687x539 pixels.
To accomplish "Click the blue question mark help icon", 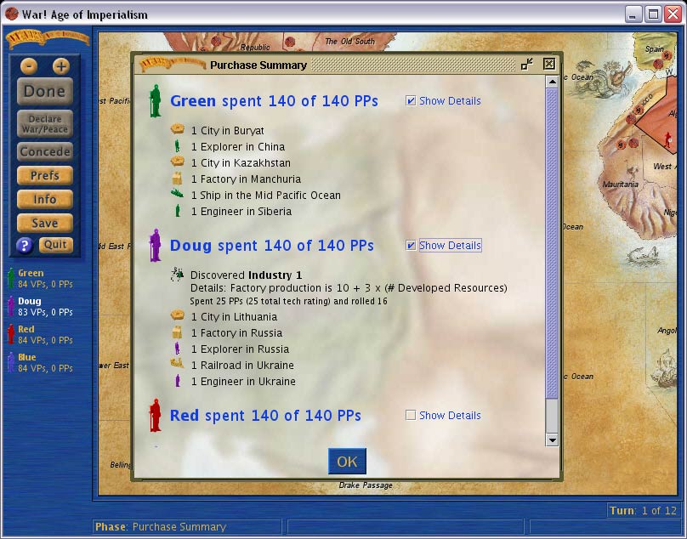I will [x=25, y=246].
